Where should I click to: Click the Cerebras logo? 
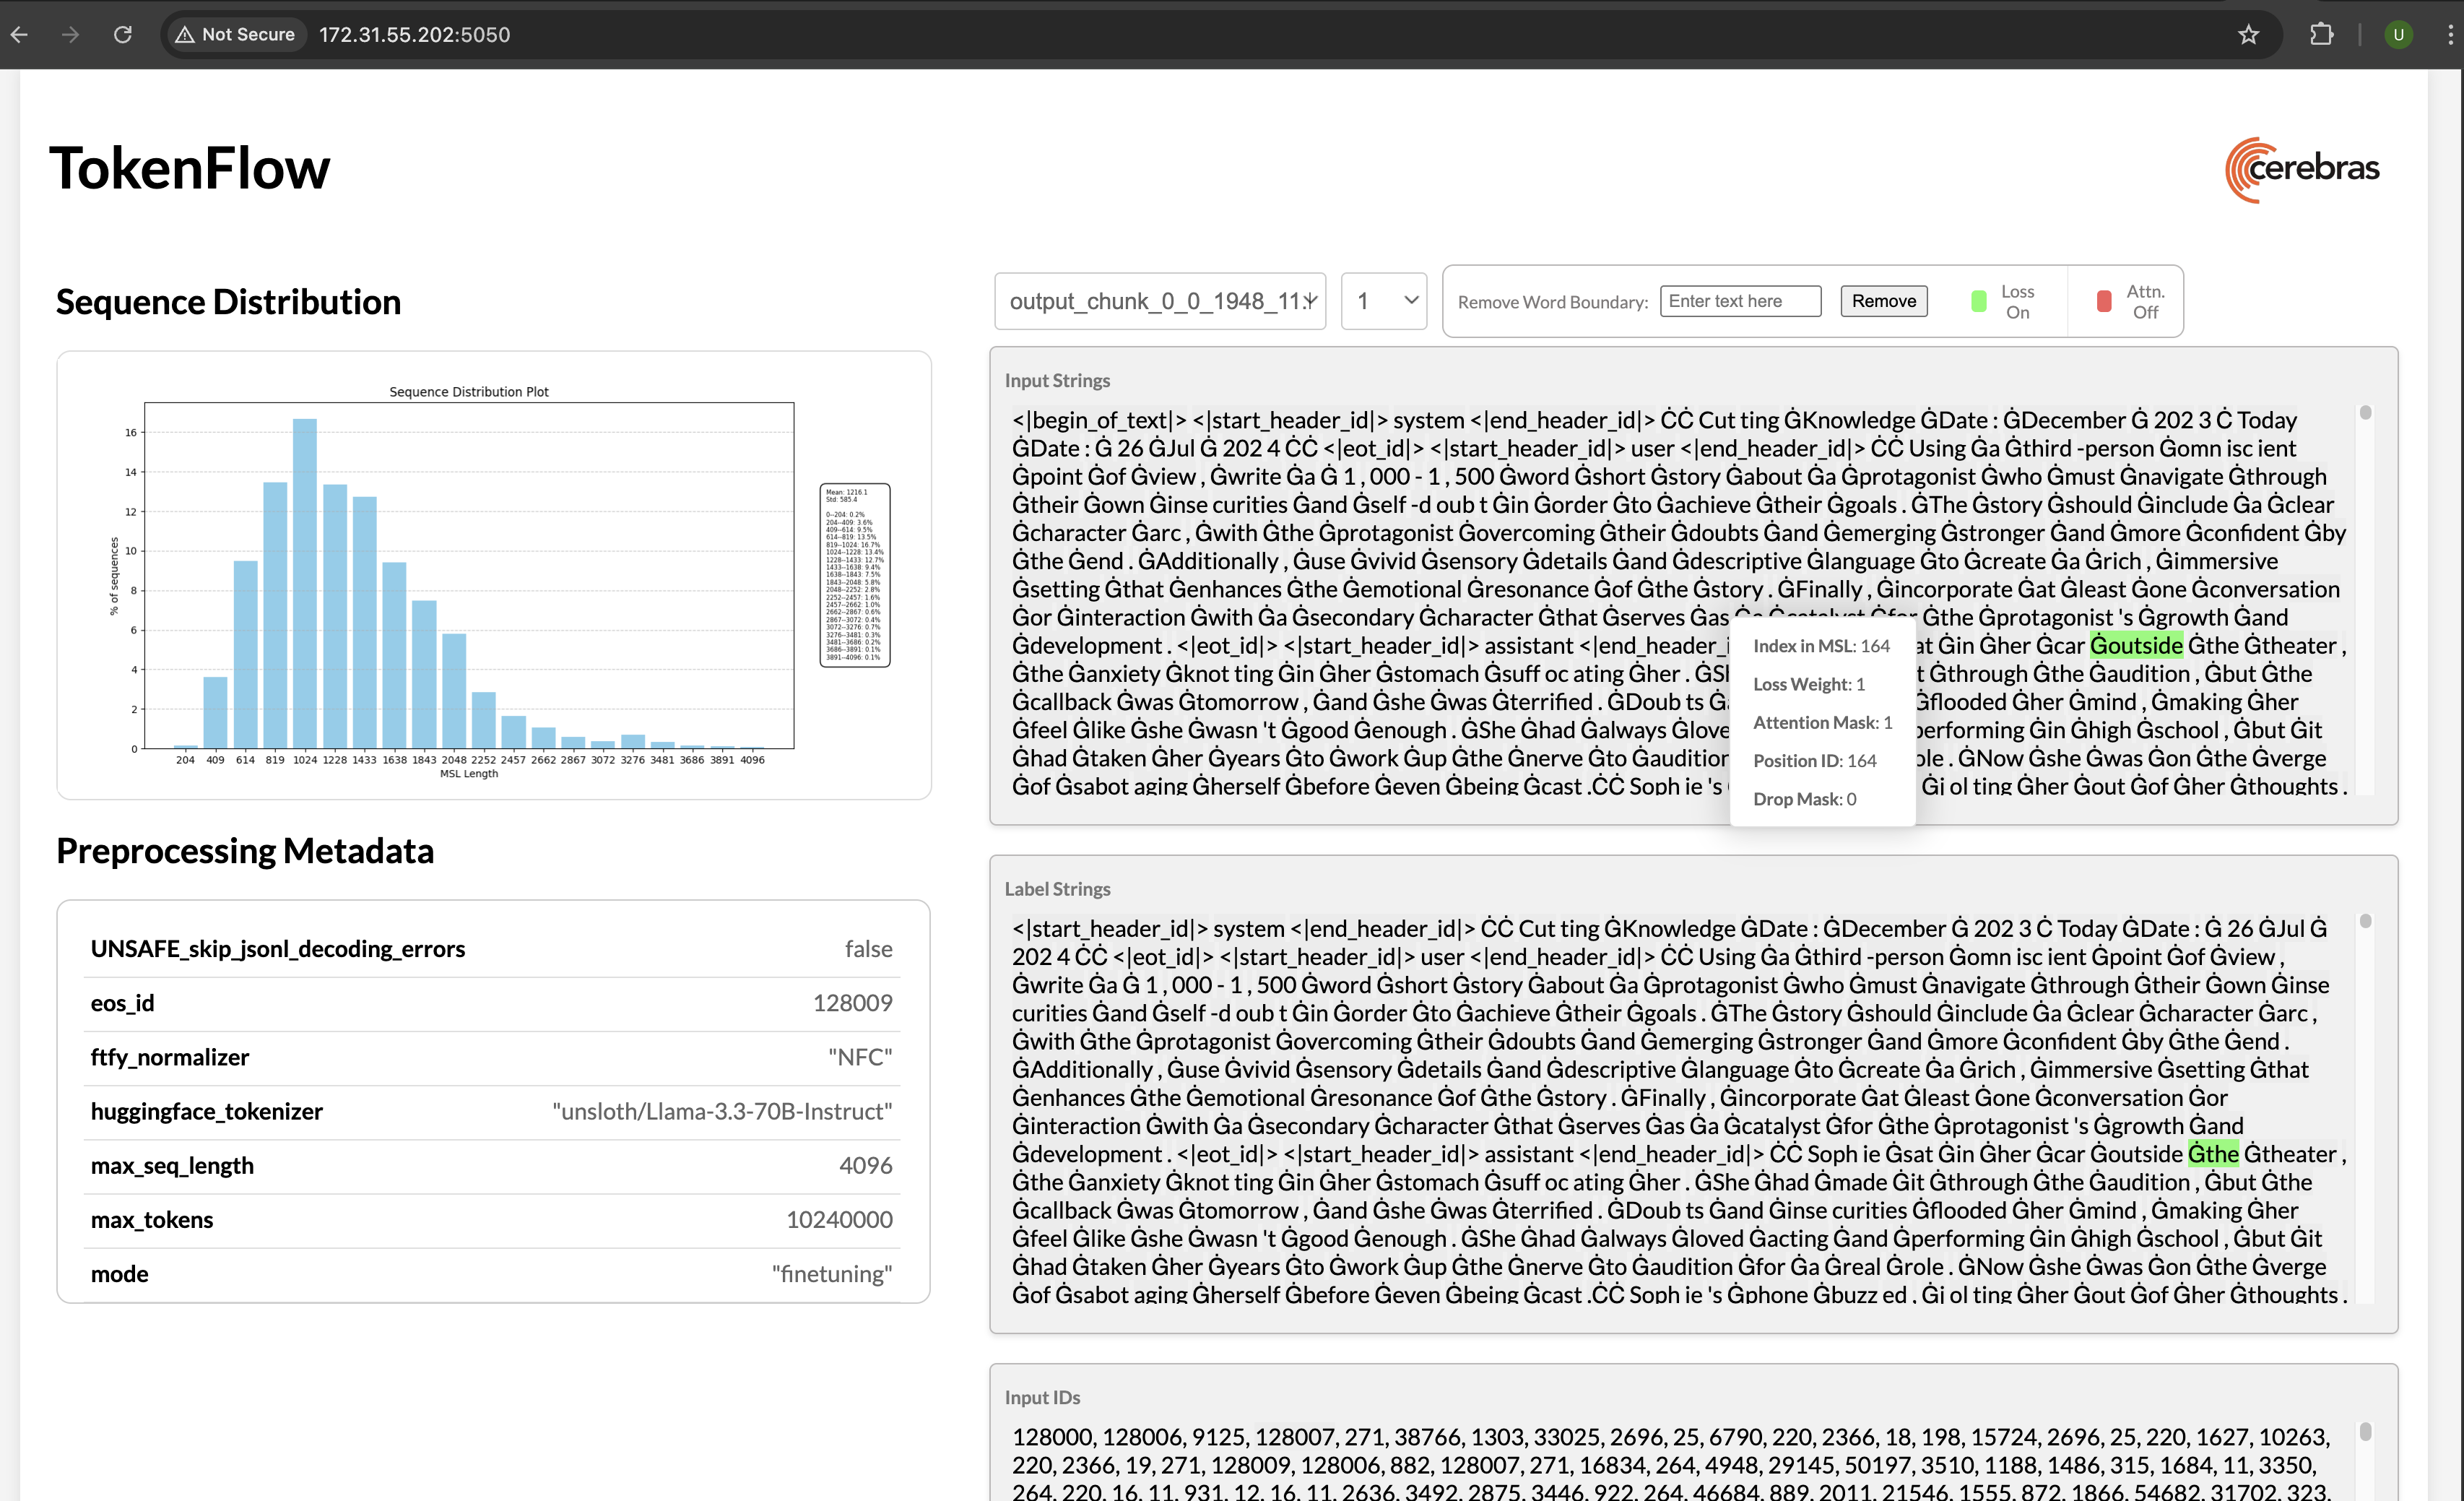pos(2302,169)
